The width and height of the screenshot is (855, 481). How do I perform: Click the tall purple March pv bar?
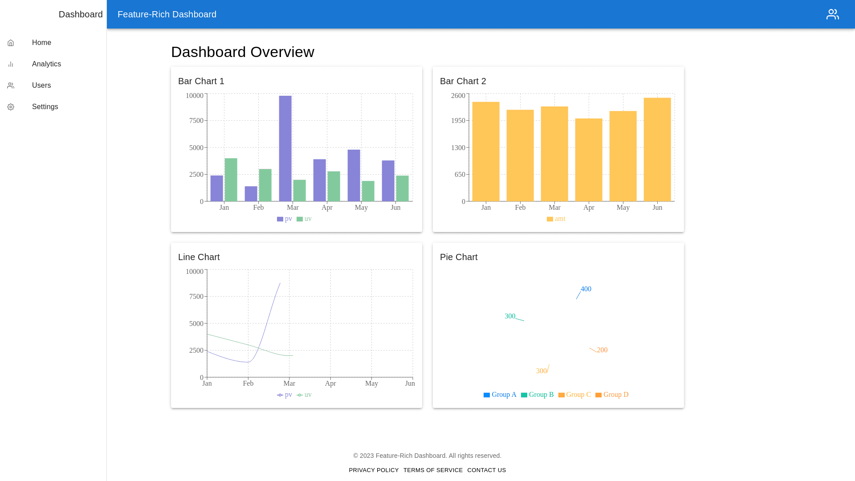pyautogui.click(x=285, y=148)
